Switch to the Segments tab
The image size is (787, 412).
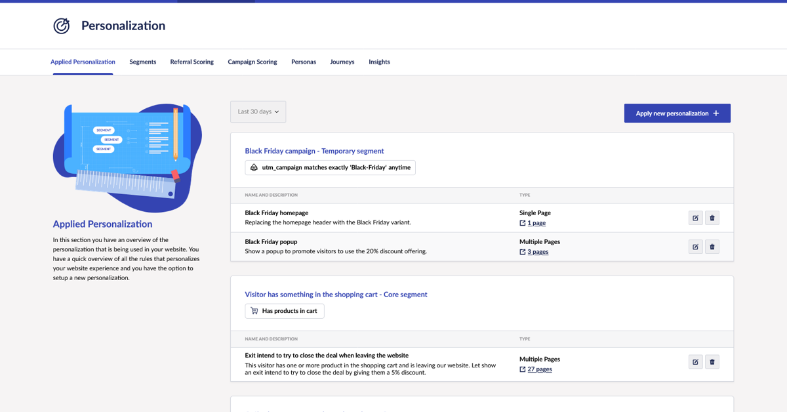142,61
